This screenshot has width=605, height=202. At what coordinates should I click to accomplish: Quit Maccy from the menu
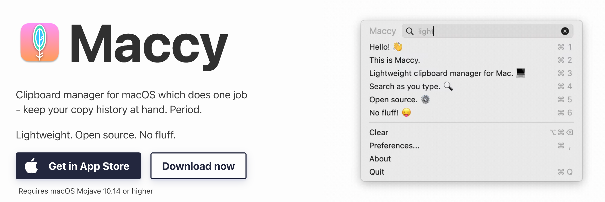point(377,172)
